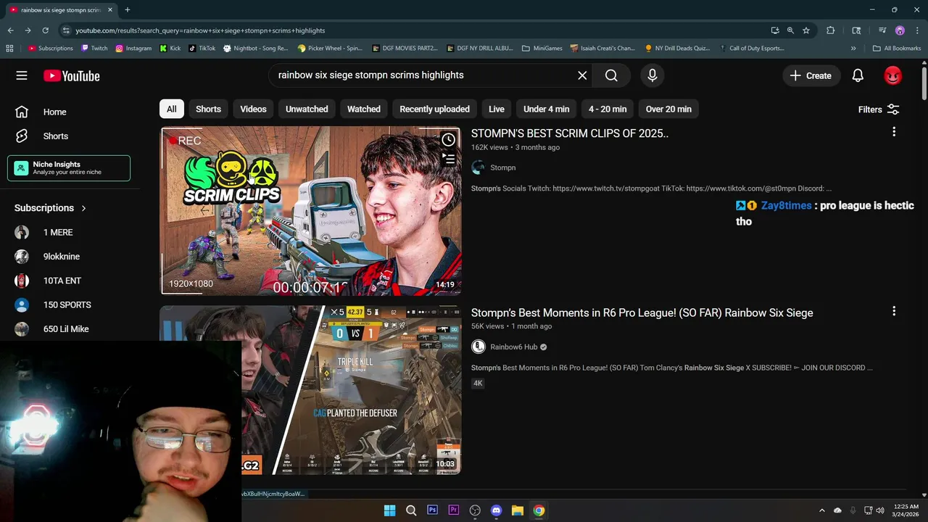Select the Shorts filter chip
Viewport: 928px width, 522px height.
208,109
